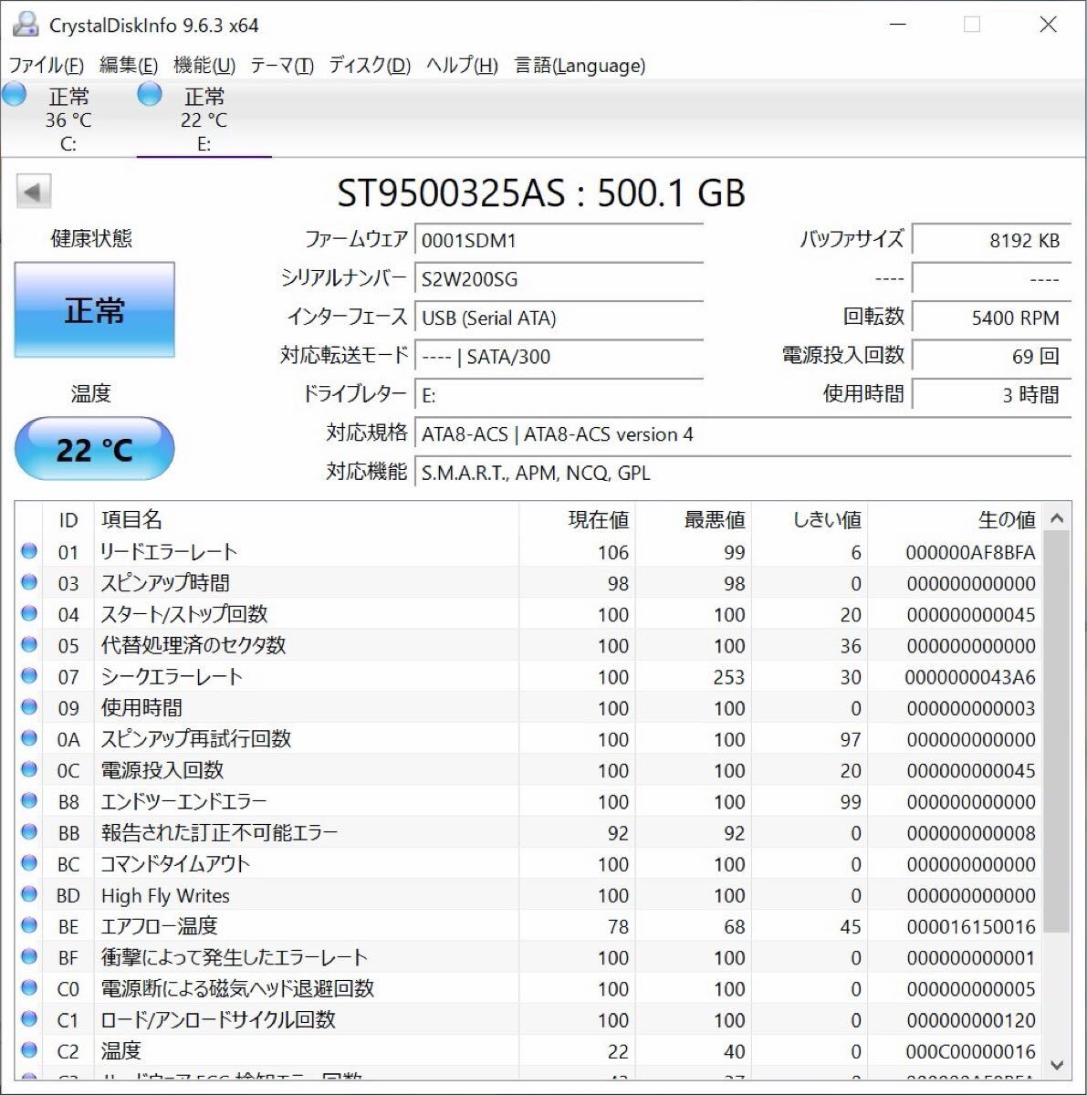
Task: Click the blue dot beside High Fly Writes
Action: pos(28,895)
